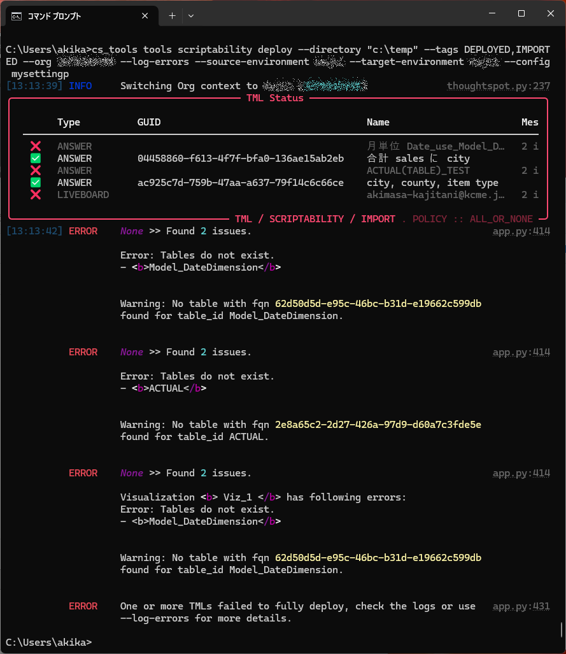This screenshot has width=566, height=654.
Task: Click the red X beside ACTUAL(TABLE)_TEST row
Action: [x=36, y=171]
